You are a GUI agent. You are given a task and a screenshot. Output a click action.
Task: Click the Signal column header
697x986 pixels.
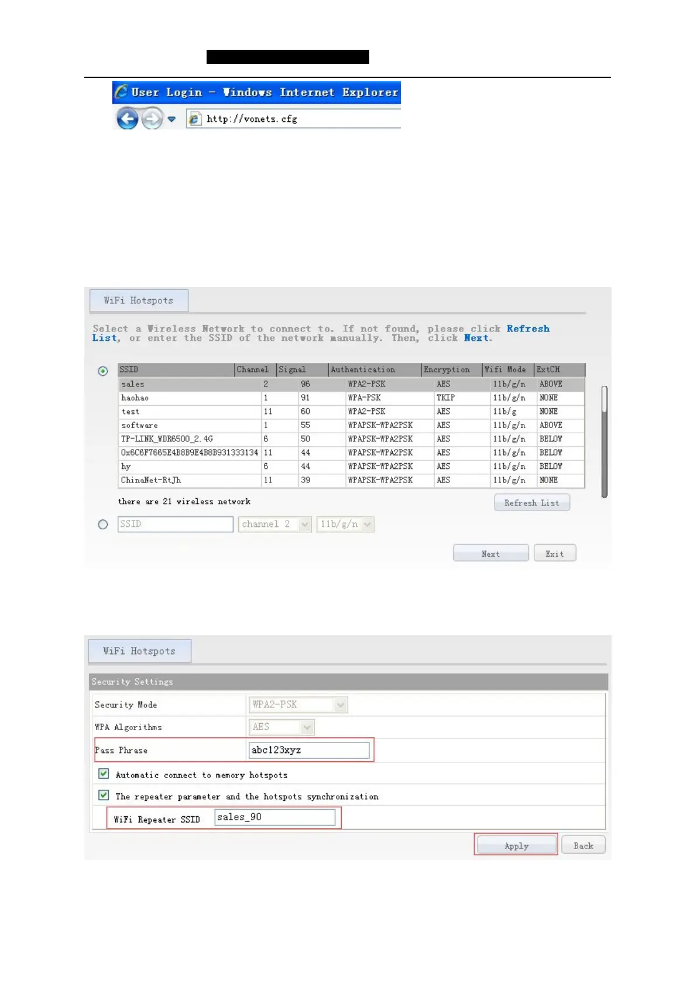303,369
